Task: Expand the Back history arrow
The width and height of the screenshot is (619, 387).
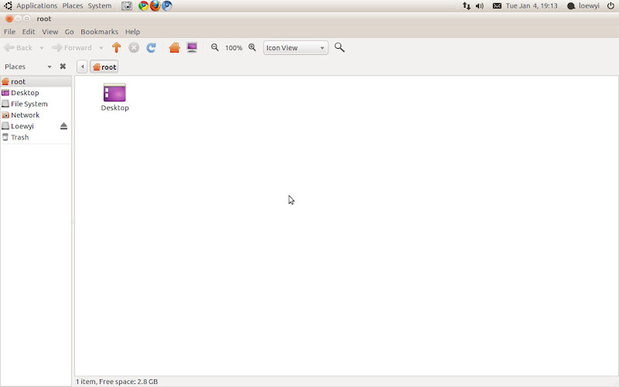Action: [42, 48]
